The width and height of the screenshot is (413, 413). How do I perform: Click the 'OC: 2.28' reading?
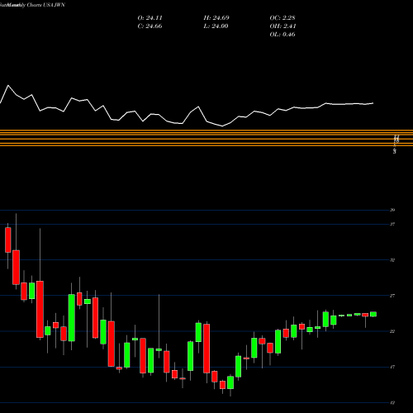click(x=282, y=18)
